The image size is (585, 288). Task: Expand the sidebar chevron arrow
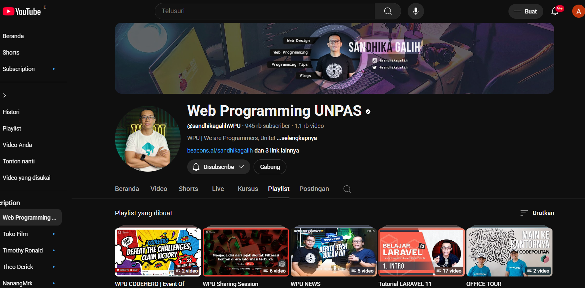[5, 95]
